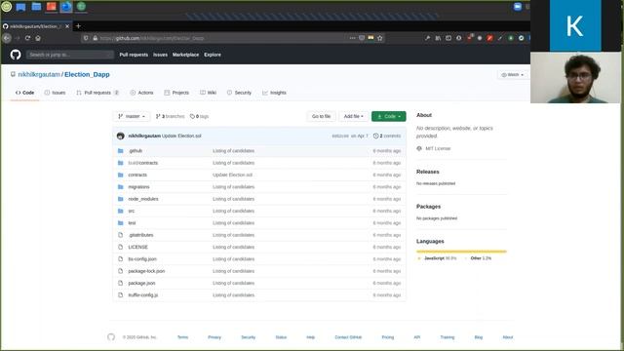Open the 2 commits history link

point(387,136)
